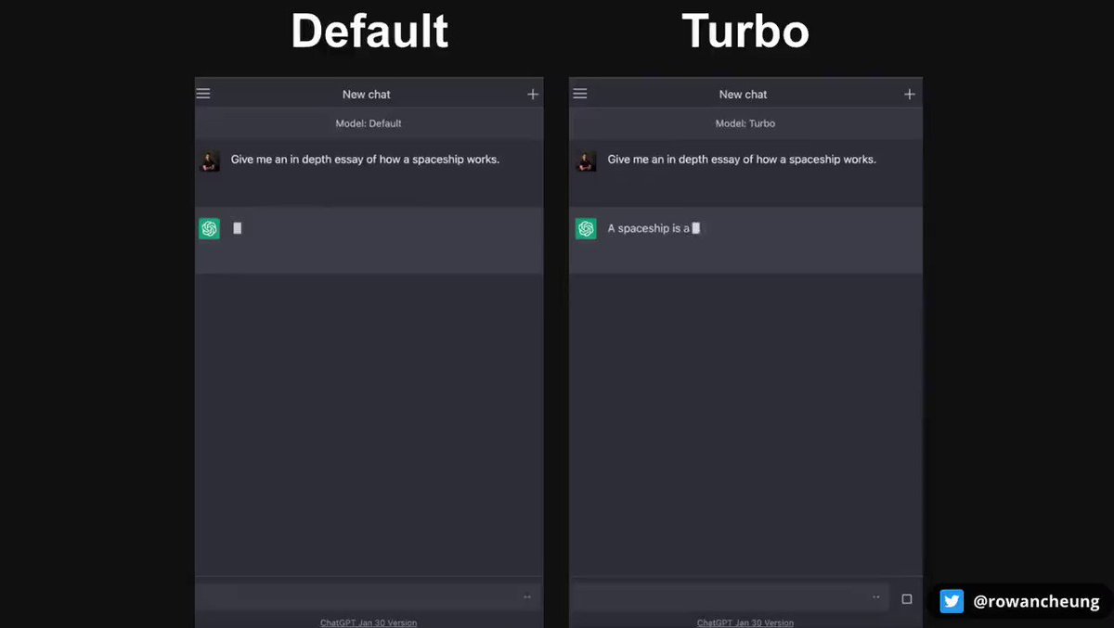
Task: Click the New chat title in the Default panel
Action: pos(367,94)
